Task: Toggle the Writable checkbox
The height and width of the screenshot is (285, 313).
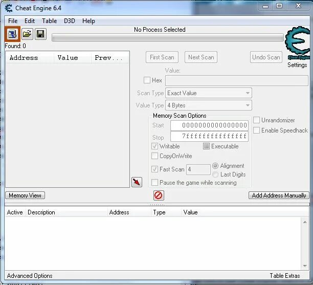Action: click(x=154, y=146)
